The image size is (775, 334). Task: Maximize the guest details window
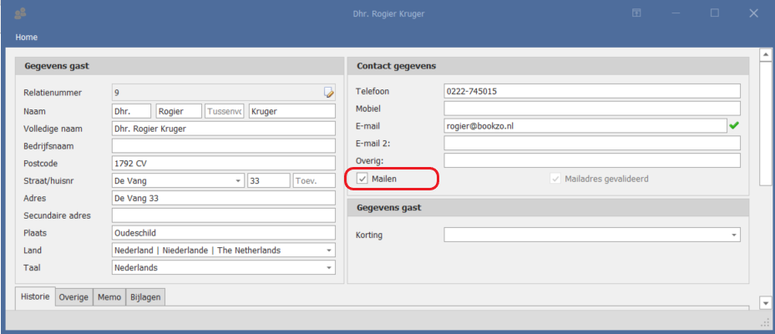(x=715, y=13)
